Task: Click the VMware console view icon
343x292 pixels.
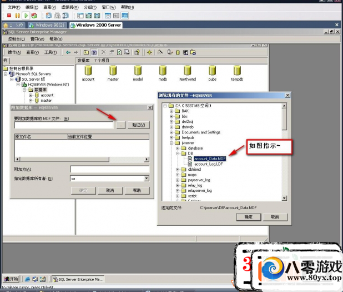Action: [124, 16]
